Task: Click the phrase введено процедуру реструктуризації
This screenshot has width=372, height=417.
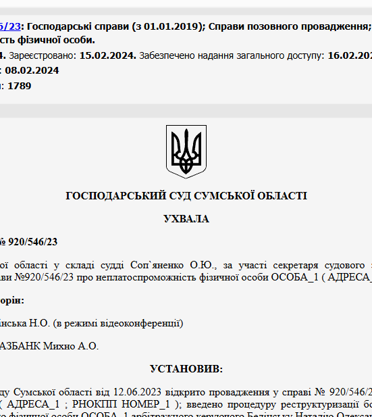Action: [273, 404]
